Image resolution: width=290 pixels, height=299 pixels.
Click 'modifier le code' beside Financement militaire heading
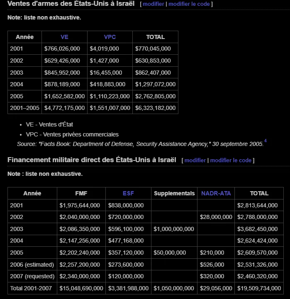click(231, 160)
